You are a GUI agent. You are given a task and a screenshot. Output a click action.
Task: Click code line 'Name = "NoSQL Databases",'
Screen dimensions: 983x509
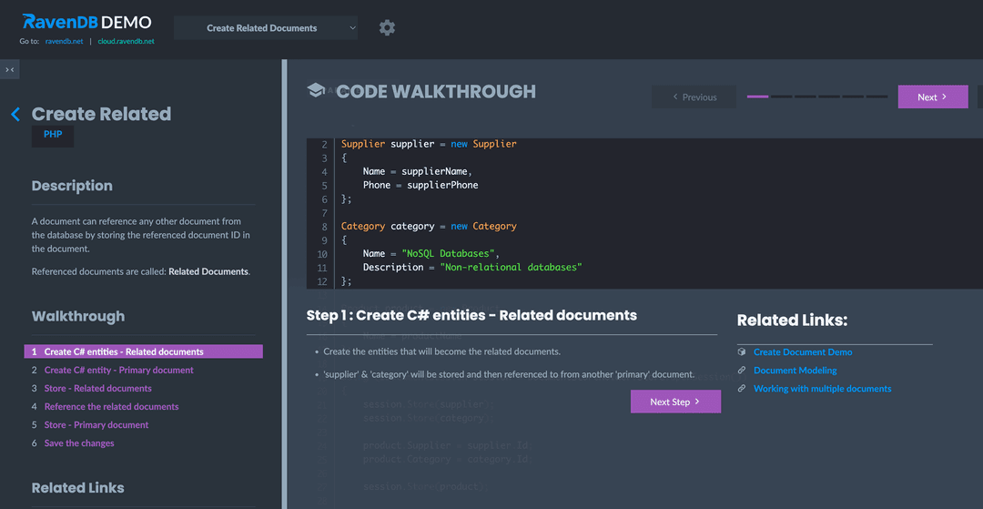pos(431,253)
